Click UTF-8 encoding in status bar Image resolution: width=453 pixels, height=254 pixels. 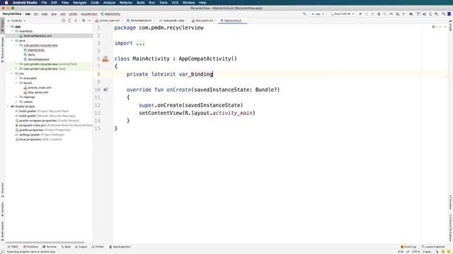click(x=415, y=252)
